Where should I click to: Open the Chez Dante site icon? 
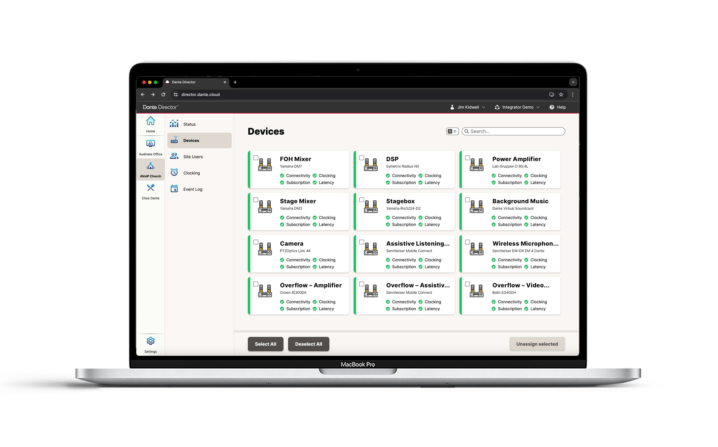(x=150, y=188)
